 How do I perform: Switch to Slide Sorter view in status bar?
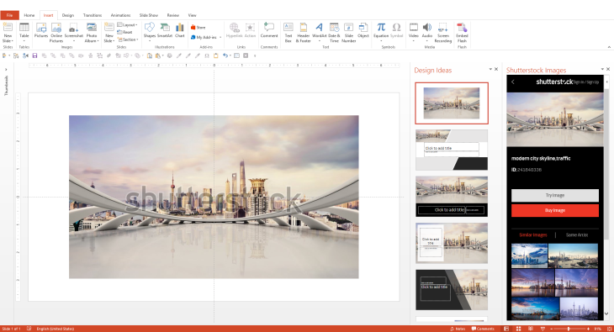coord(518,329)
